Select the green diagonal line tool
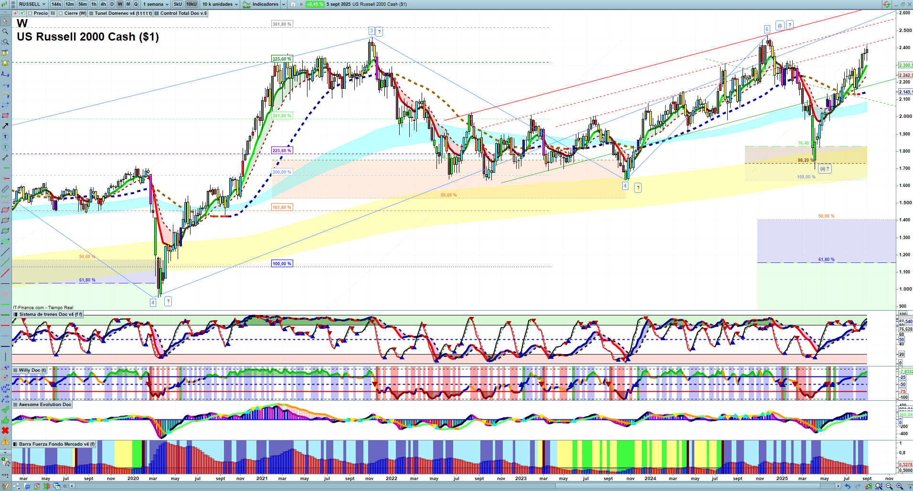The width and height of the screenshot is (913, 491). (x=5, y=262)
